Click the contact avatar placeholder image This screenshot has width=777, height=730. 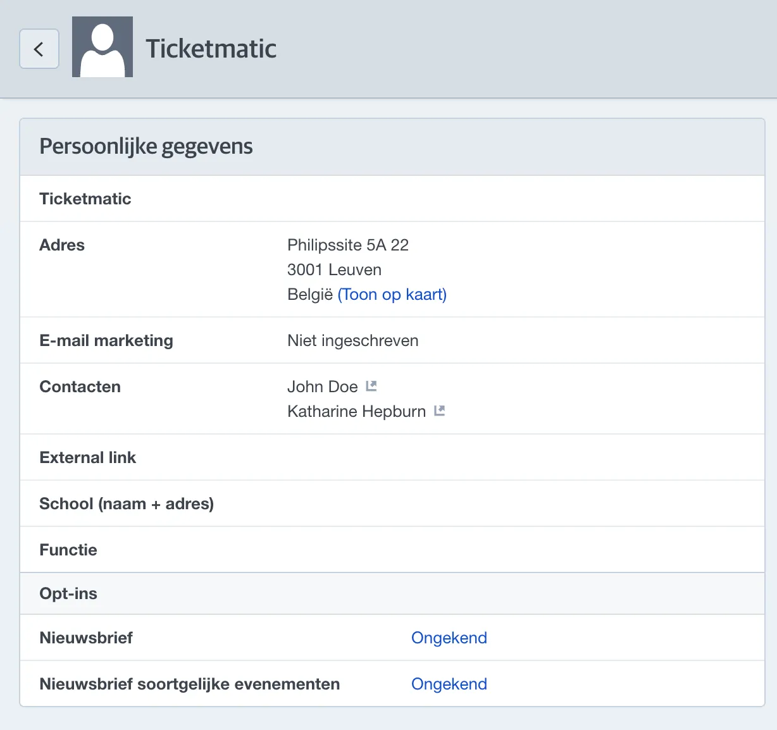[x=103, y=47]
